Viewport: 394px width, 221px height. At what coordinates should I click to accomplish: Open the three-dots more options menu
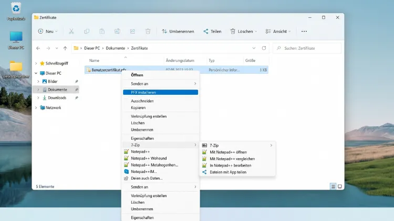coord(304,31)
